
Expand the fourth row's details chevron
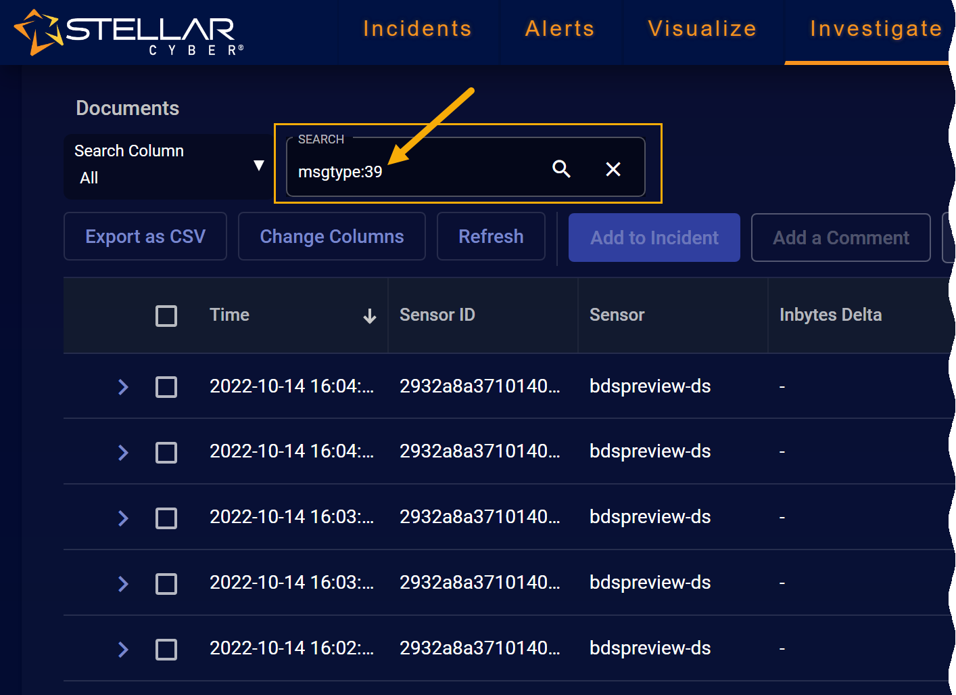[123, 584]
